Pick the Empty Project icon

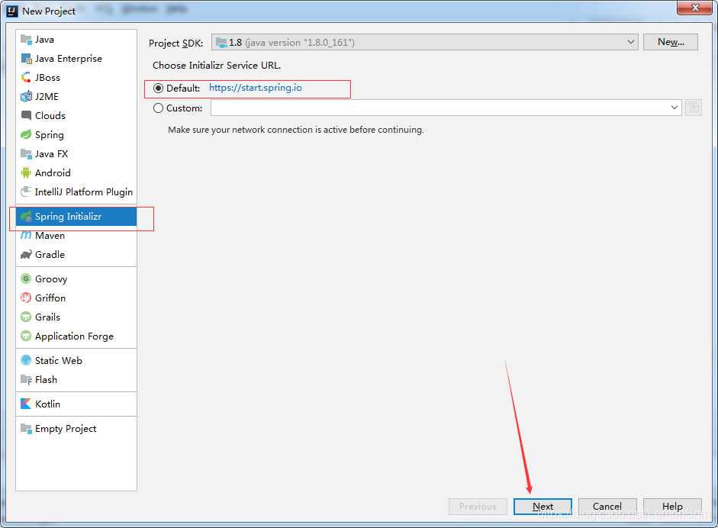pyautogui.click(x=26, y=429)
